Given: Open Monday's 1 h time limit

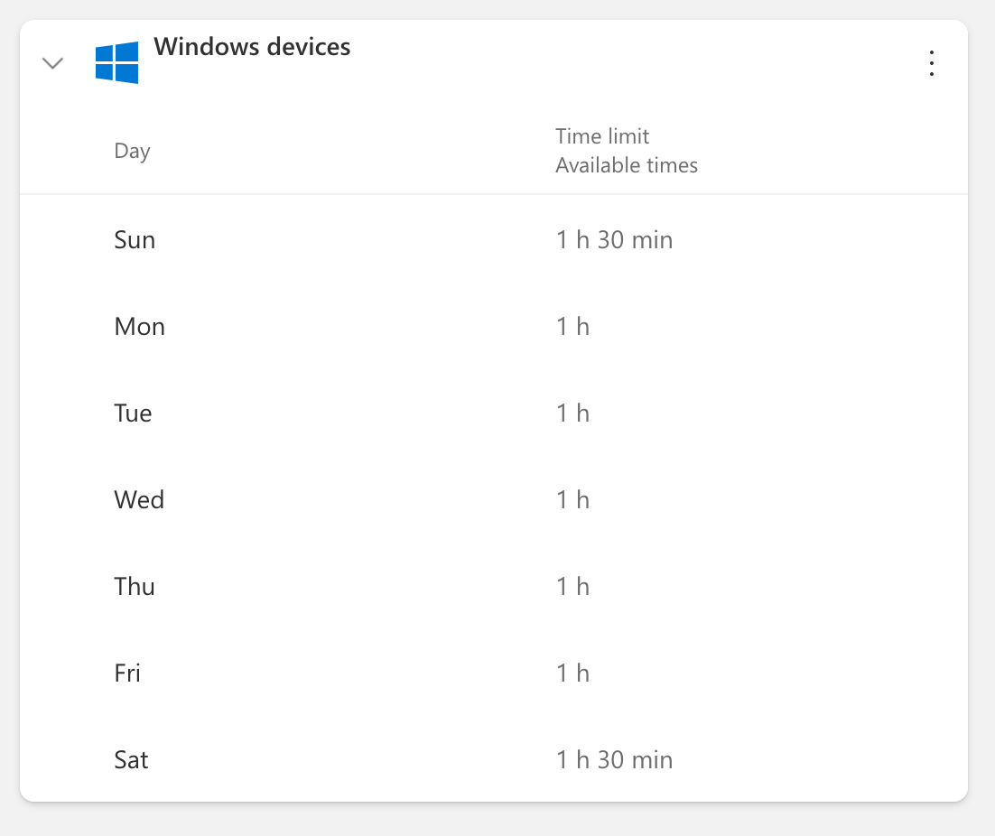Looking at the screenshot, I should (x=572, y=327).
